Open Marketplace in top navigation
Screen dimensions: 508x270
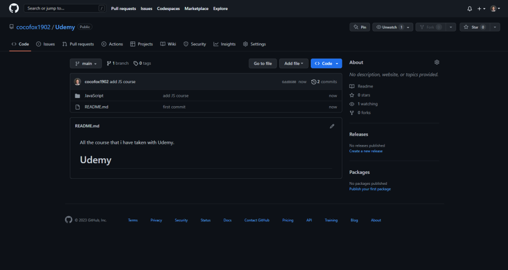(x=196, y=9)
